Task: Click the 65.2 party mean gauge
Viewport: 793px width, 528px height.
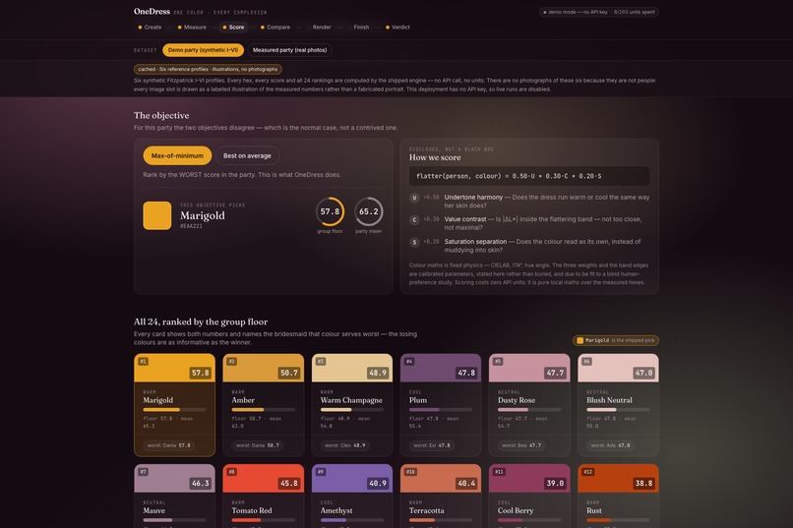Action: tap(369, 211)
